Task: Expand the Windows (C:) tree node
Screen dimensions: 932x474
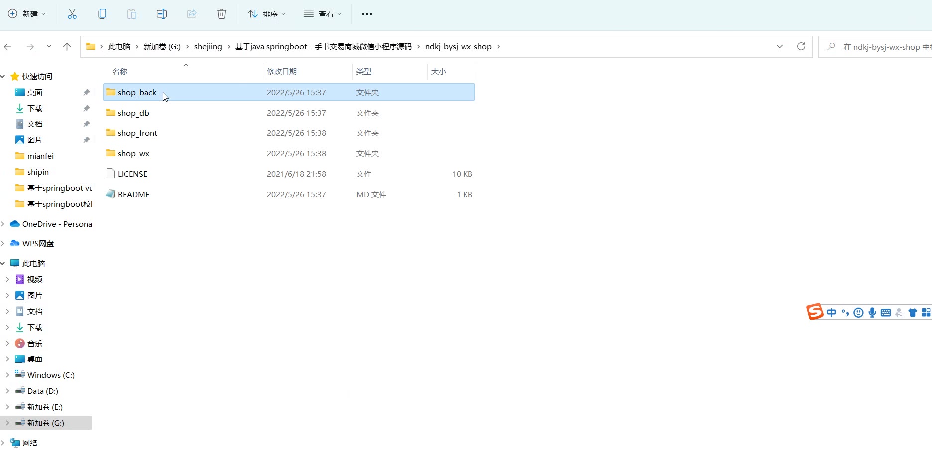Action: coord(7,375)
